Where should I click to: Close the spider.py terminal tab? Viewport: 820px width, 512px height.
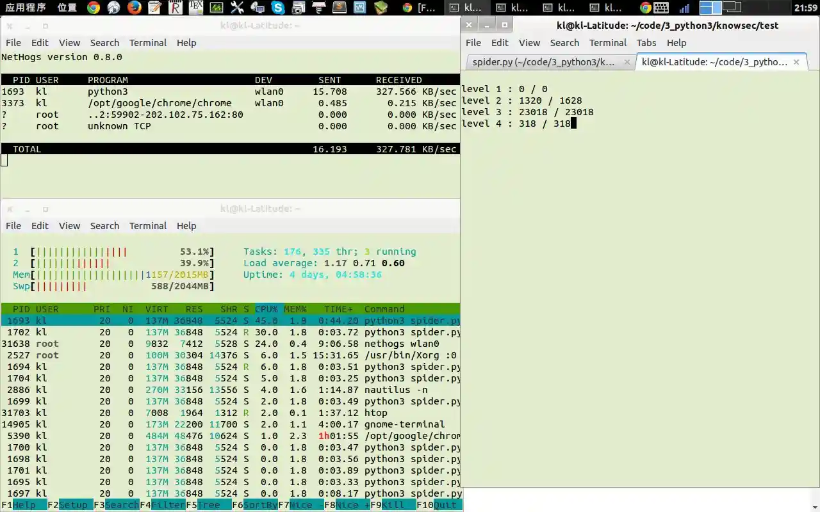point(627,62)
